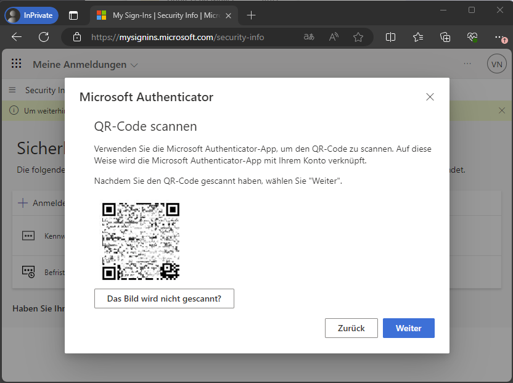Toggle the hamburger navigation menu
This screenshot has height=383, width=513.
click(12, 90)
